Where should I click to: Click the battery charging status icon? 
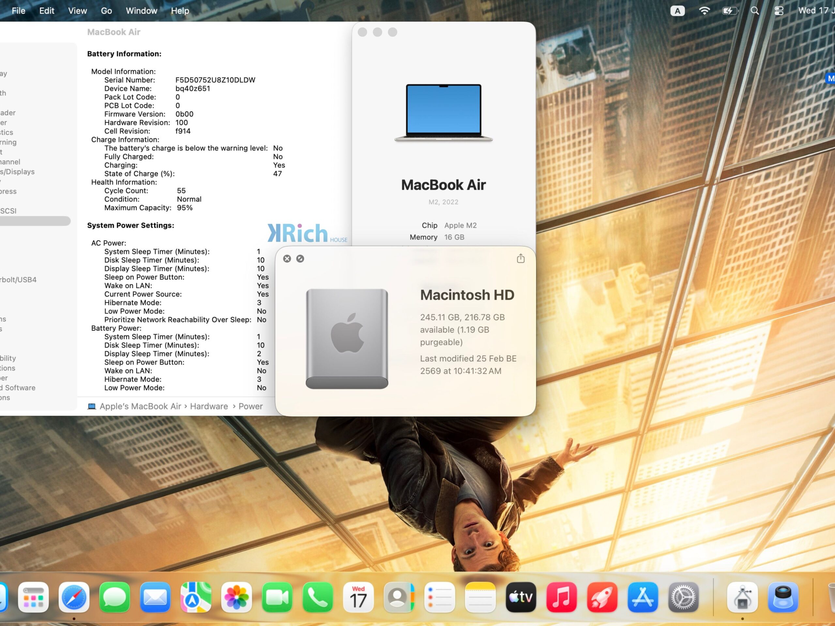tap(730, 10)
